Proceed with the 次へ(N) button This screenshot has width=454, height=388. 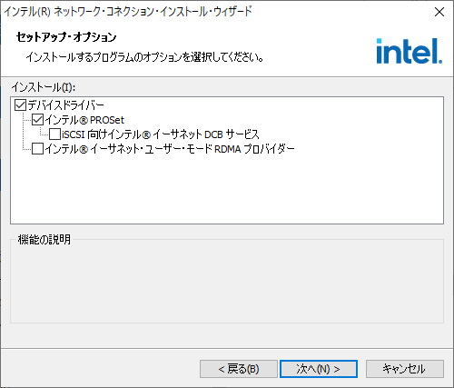click(x=319, y=369)
